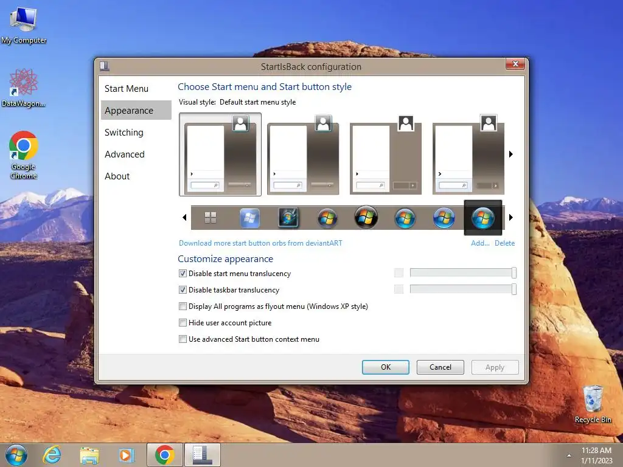Click the Cancel button
The height and width of the screenshot is (467, 623).
[440, 367]
